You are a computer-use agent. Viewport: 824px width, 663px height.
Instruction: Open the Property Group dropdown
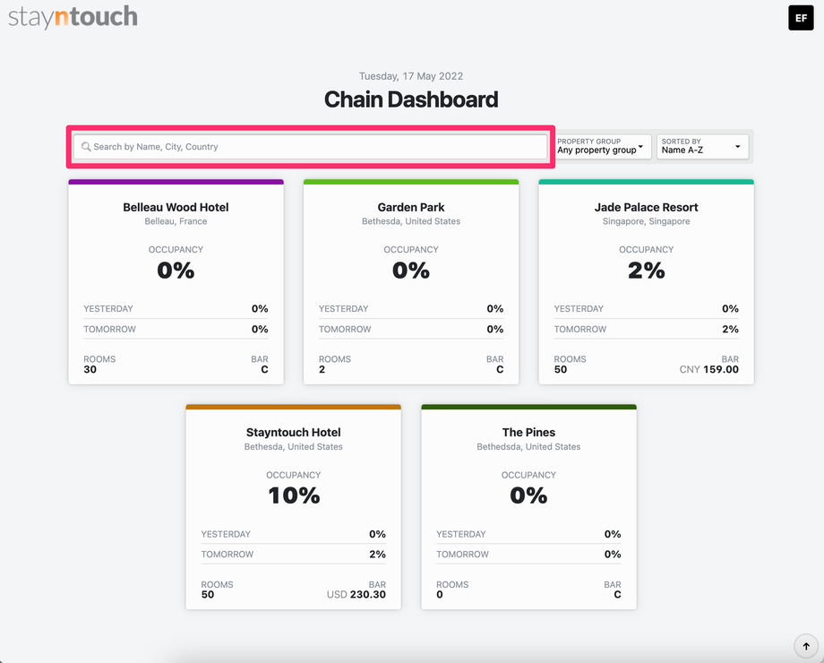pyautogui.click(x=604, y=147)
